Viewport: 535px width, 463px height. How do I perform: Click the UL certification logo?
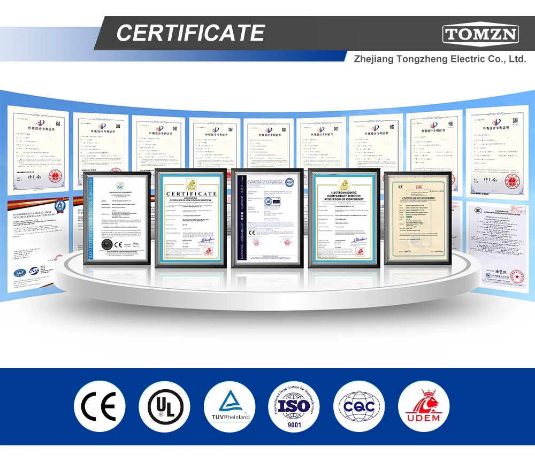(164, 406)
